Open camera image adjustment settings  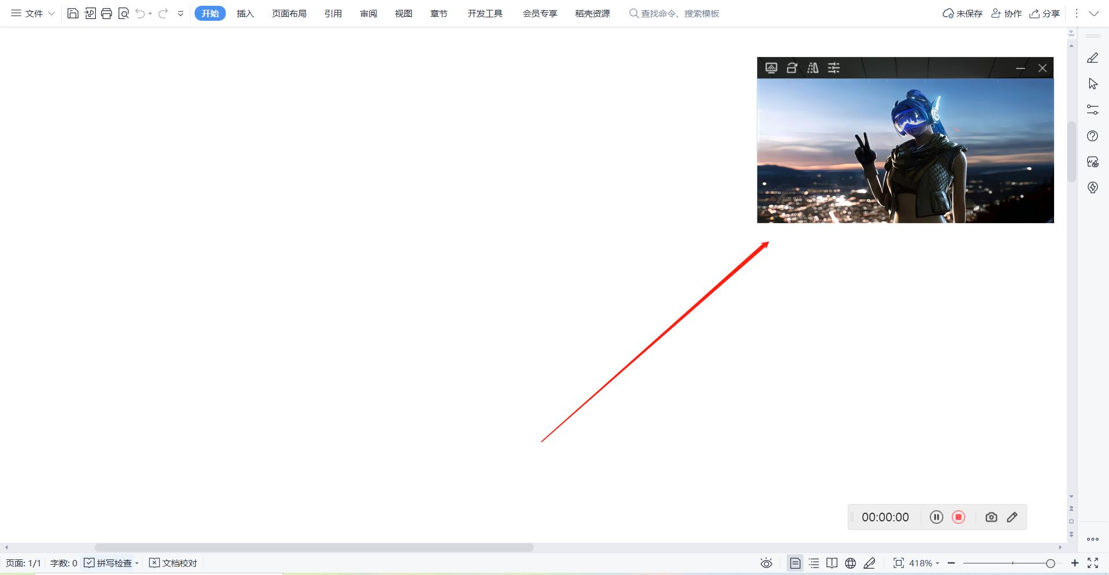tap(833, 67)
